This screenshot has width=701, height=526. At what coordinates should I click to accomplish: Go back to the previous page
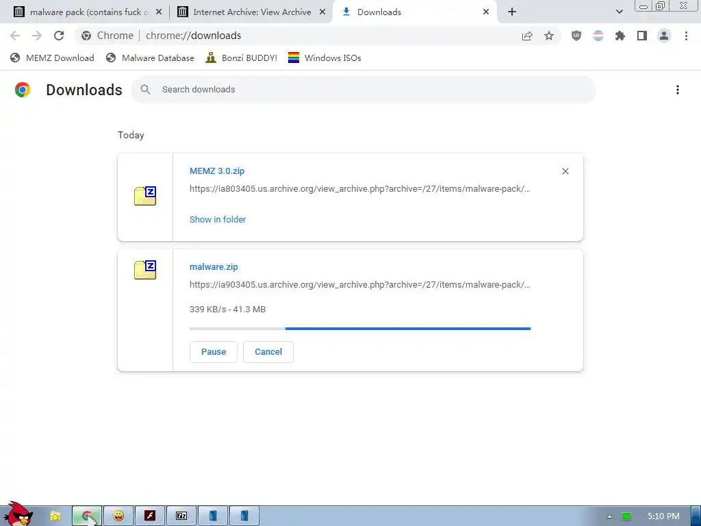coord(15,36)
